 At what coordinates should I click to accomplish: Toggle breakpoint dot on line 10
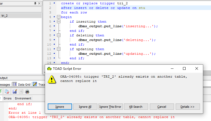(x=54, y=44)
